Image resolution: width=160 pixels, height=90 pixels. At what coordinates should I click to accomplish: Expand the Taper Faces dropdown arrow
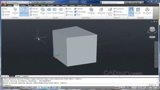(x=101, y=14)
